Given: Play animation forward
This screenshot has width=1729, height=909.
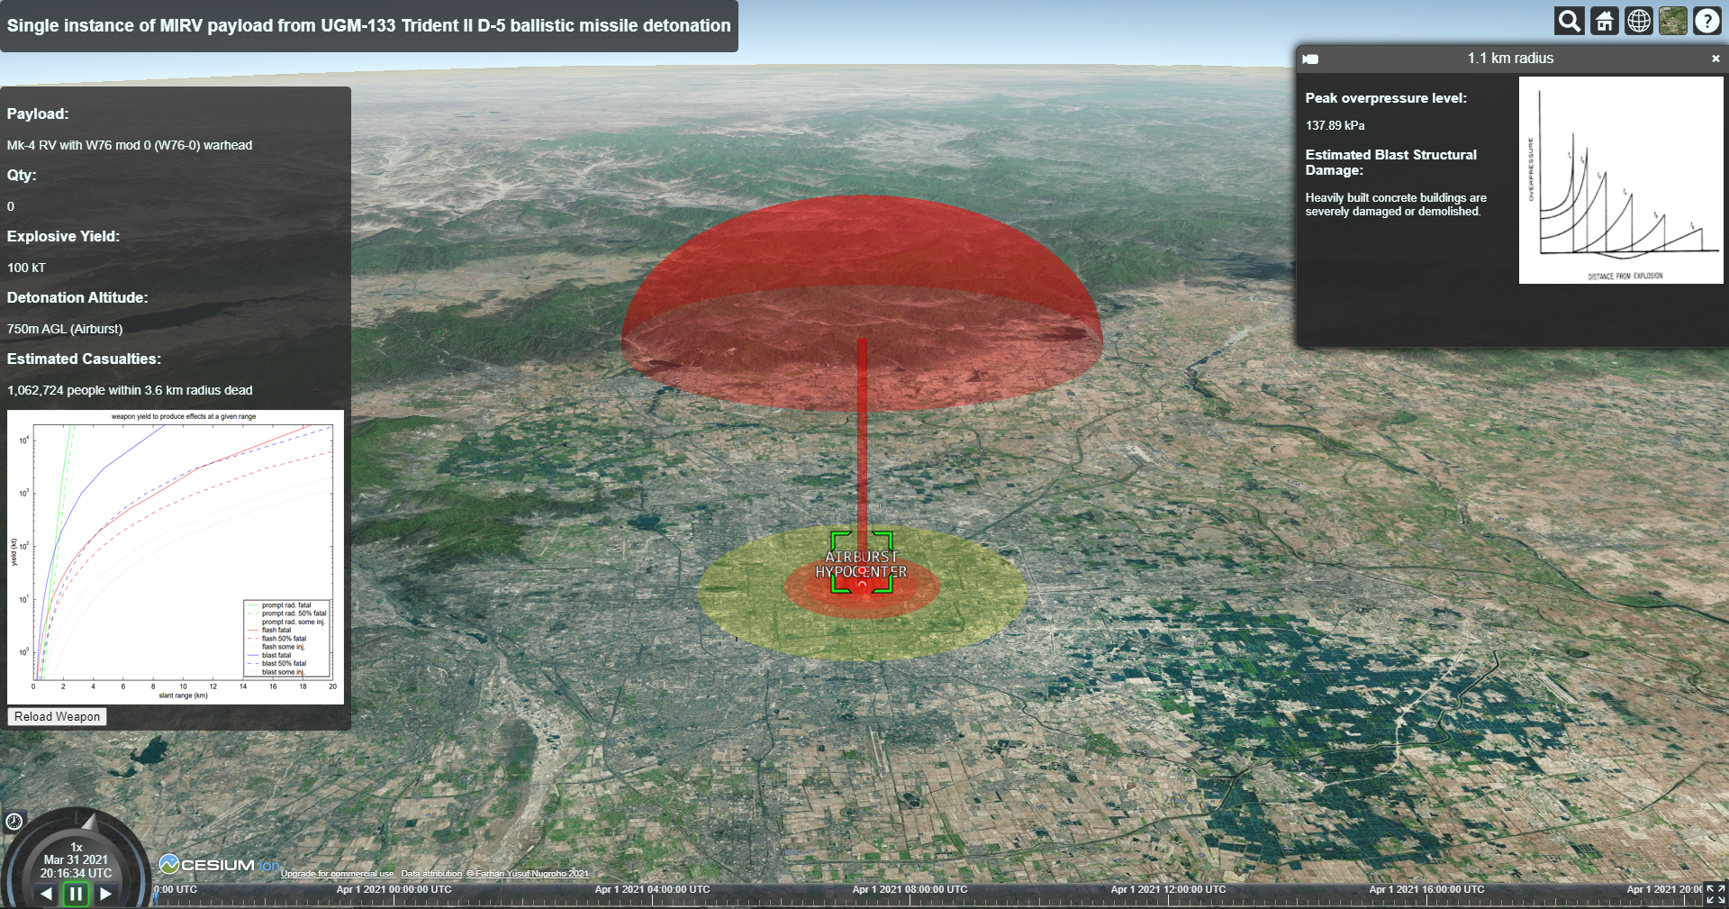Looking at the screenshot, I should 105,894.
